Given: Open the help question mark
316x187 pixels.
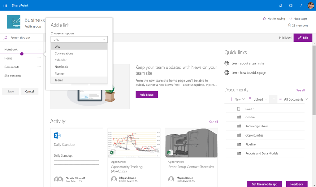Looking at the screenshot, I should (301, 6).
